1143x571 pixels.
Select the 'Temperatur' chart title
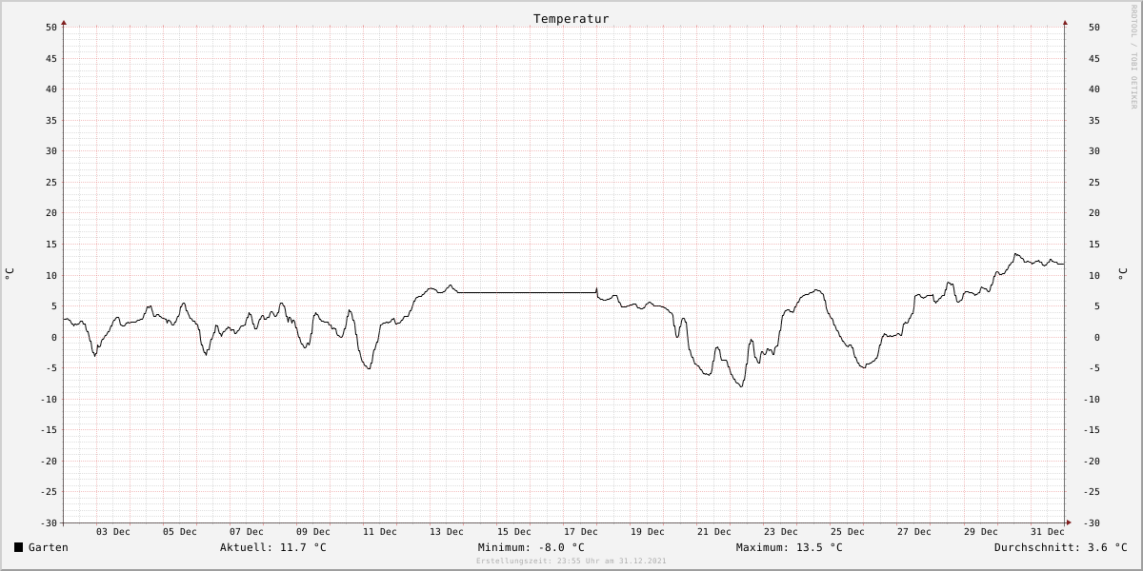tap(571, 19)
